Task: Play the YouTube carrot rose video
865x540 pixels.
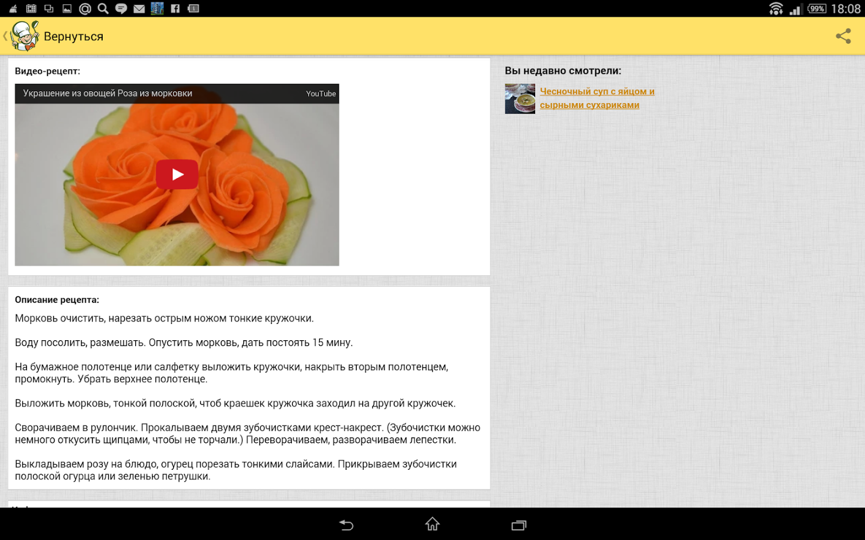Action: [x=177, y=175]
